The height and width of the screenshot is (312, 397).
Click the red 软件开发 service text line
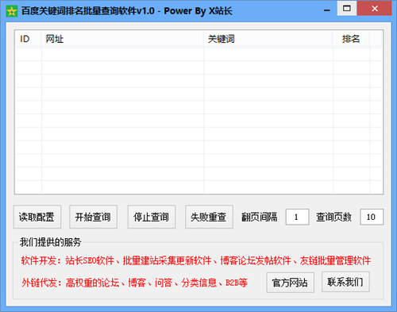pos(196,260)
